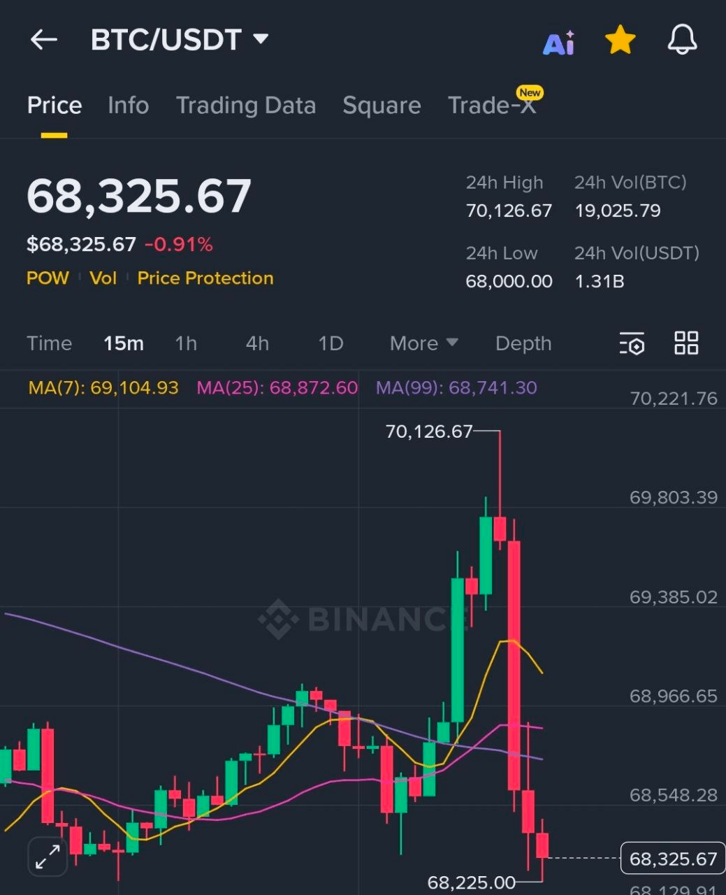726x895 pixels.
Task: Tap the back arrow icon
Action: tap(43, 40)
